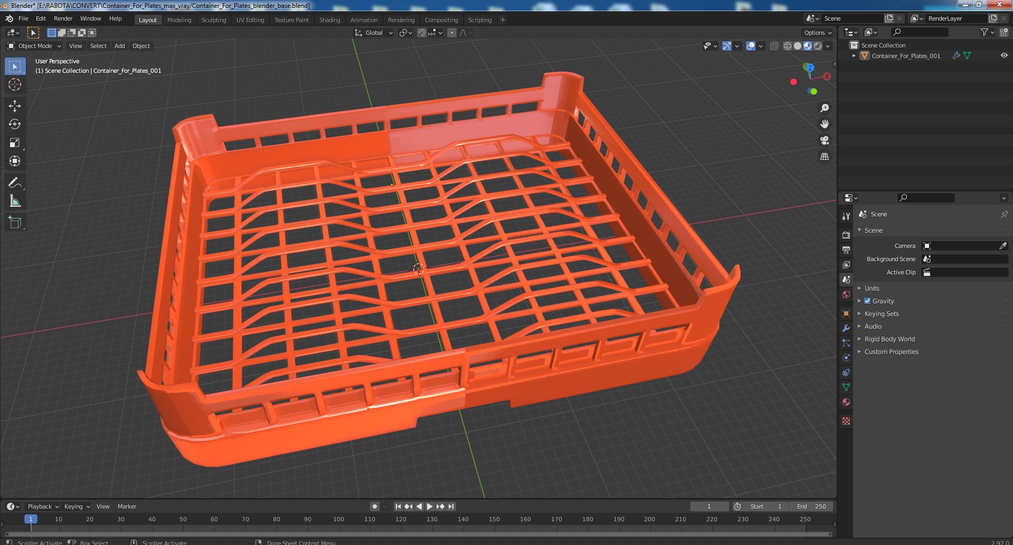Image resolution: width=1013 pixels, height=545 pixels.
Task: Open the Marker timeline menu
Action: [x=127, y=506]
